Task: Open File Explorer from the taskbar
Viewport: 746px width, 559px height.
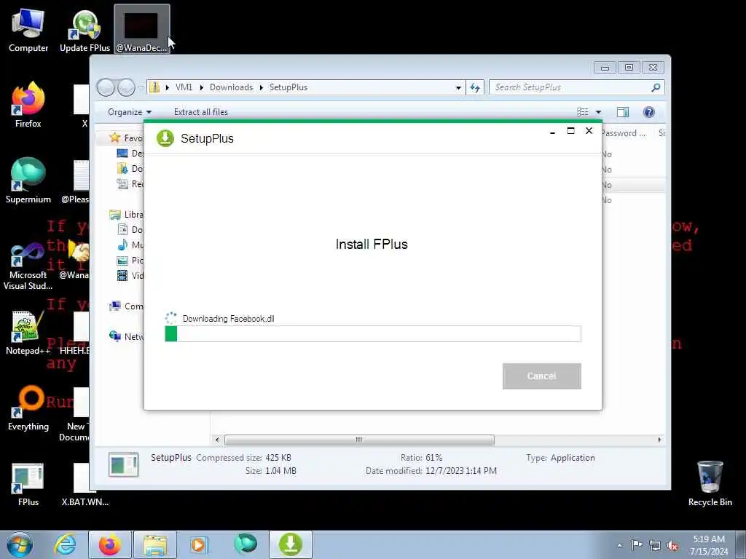Action: (x=155, y=544)
